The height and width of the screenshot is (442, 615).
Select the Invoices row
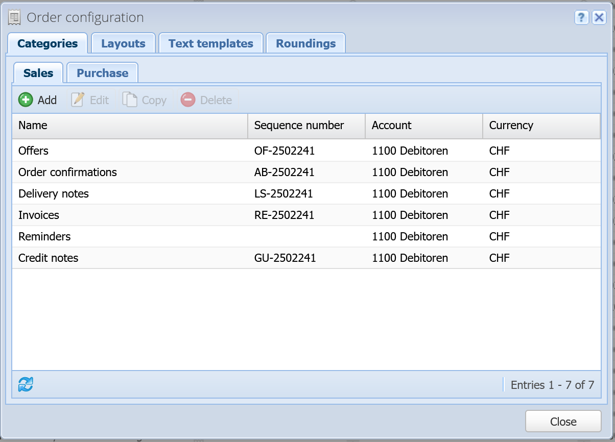(306, 215)
